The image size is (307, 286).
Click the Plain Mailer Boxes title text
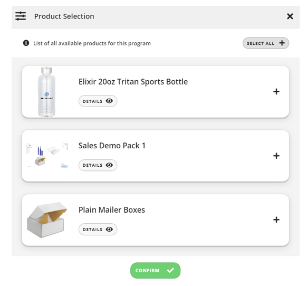click(112, 210)
